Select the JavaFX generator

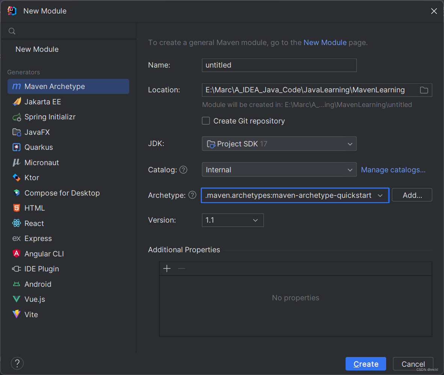[68, 132]
